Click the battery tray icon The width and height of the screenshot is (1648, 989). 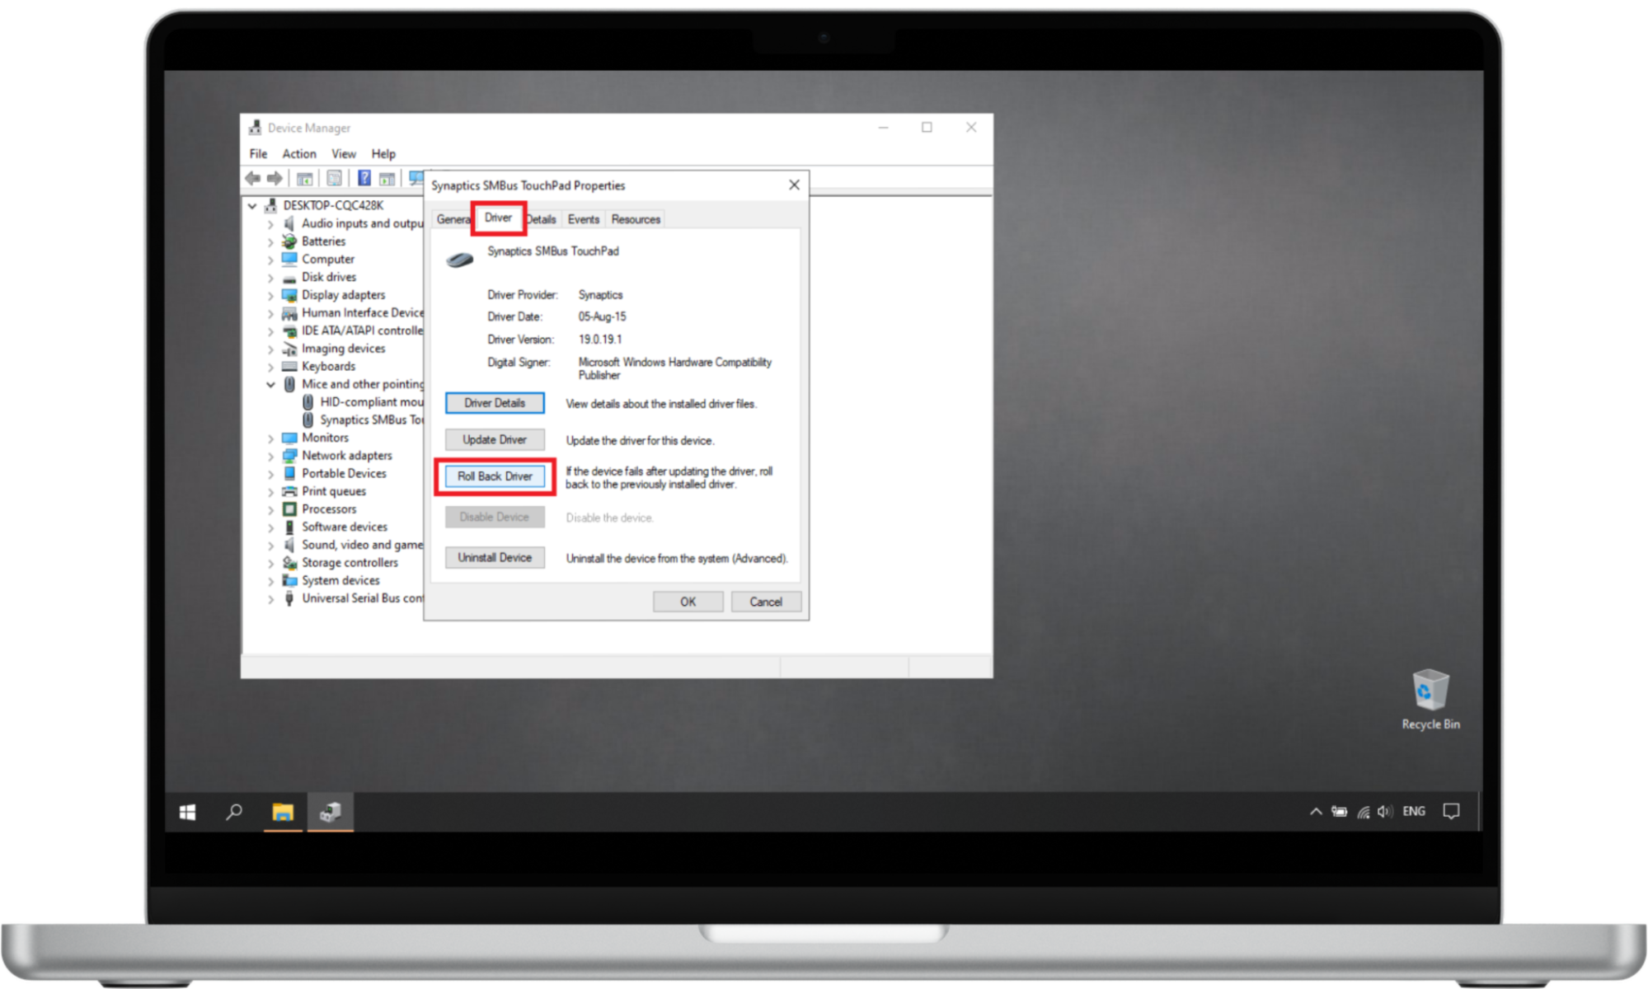click(1340, 812)
